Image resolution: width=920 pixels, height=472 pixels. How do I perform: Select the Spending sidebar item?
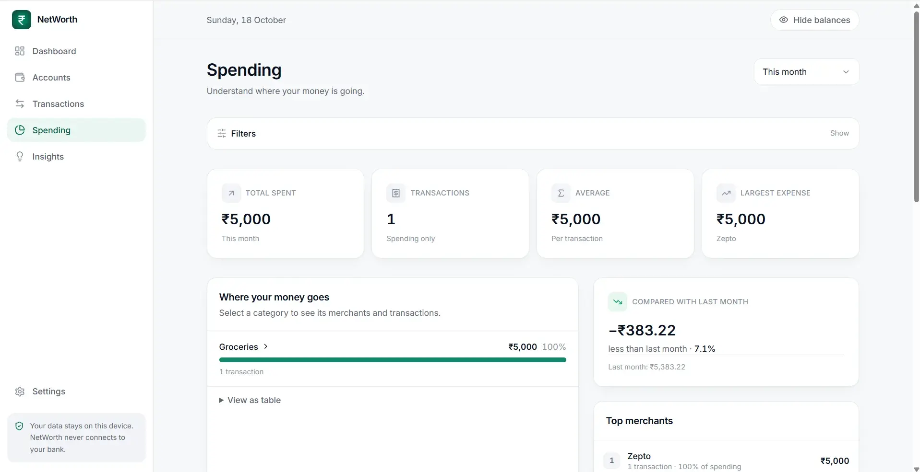click(x=76, y=130)
